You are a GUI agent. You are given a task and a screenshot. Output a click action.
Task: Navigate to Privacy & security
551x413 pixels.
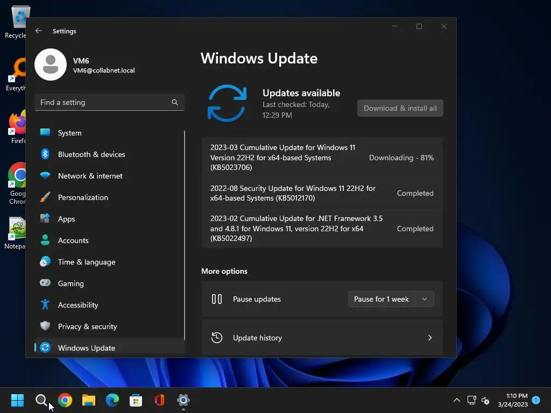point(110,326)
